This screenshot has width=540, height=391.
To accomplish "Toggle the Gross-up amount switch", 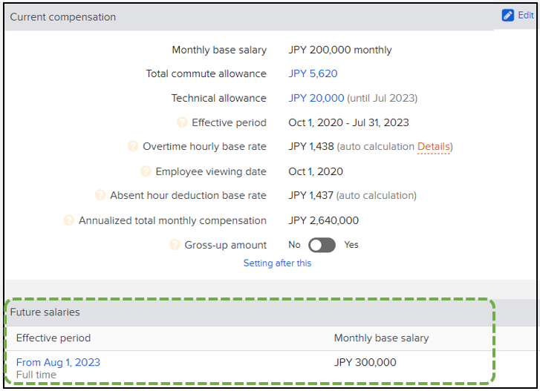I will 322,245.
